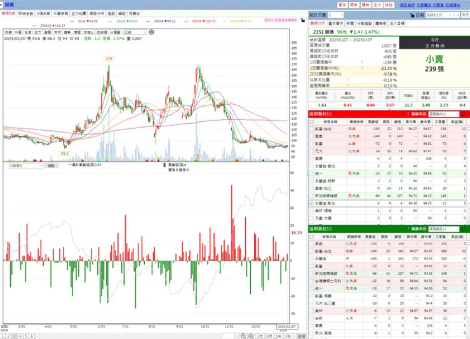The image size is (470, 339).
Task: Click the lock icon beside the 日期 label
Action: pos(412,15)
